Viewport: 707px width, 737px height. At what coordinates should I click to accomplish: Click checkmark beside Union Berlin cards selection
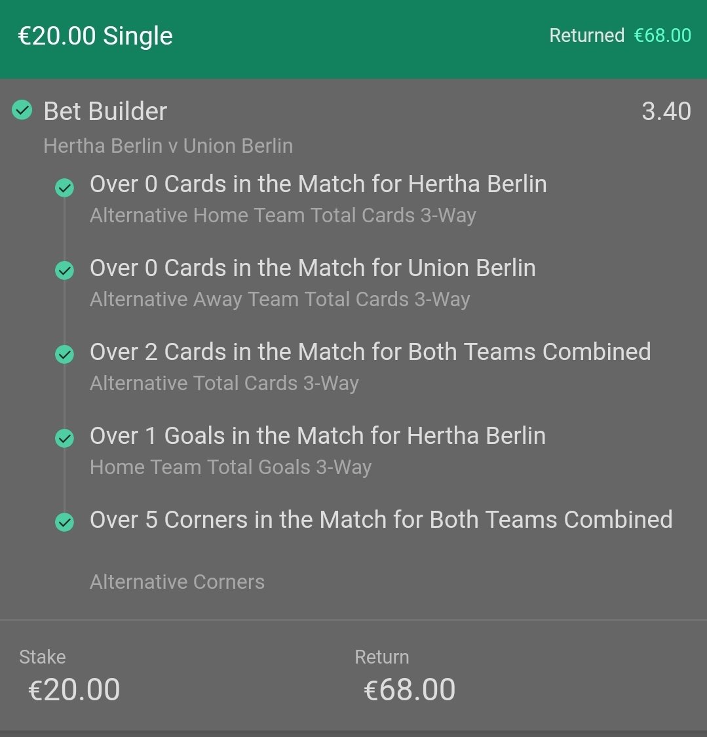[x=64, y=271]
